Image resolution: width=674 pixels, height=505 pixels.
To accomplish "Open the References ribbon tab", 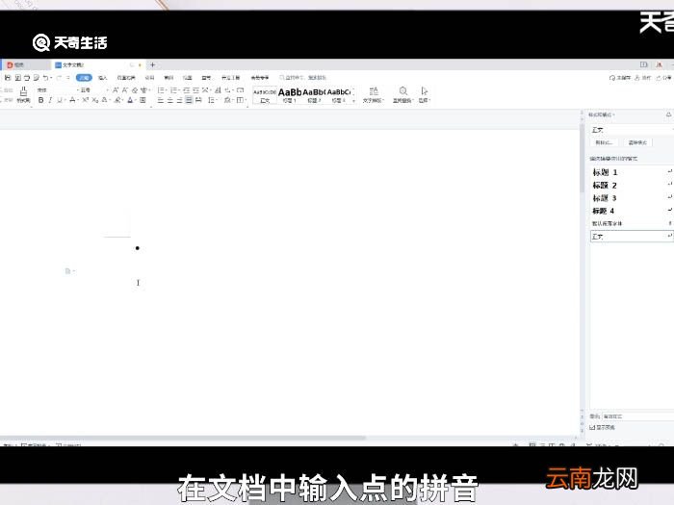I will pos(149,78).
